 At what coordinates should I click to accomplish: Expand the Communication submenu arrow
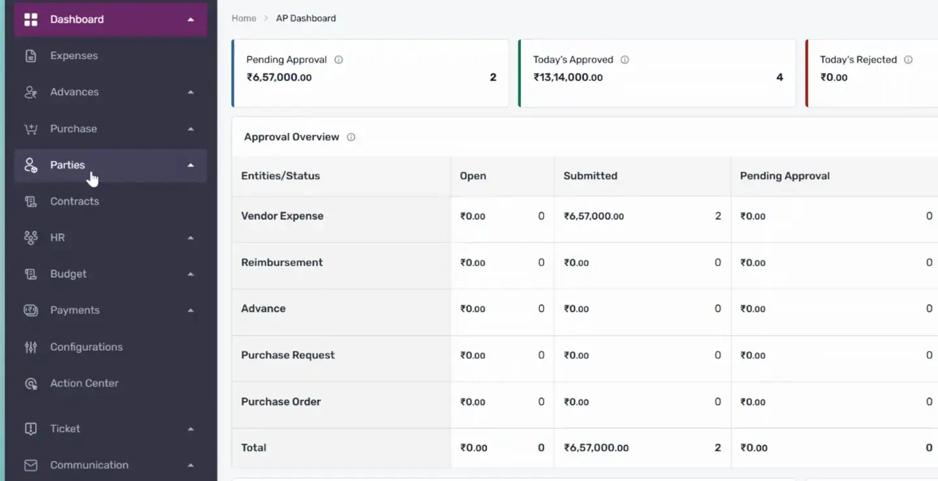191,465
